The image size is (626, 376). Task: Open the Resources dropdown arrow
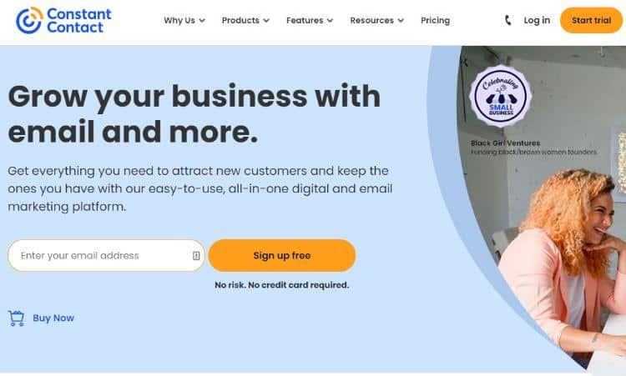401,20
